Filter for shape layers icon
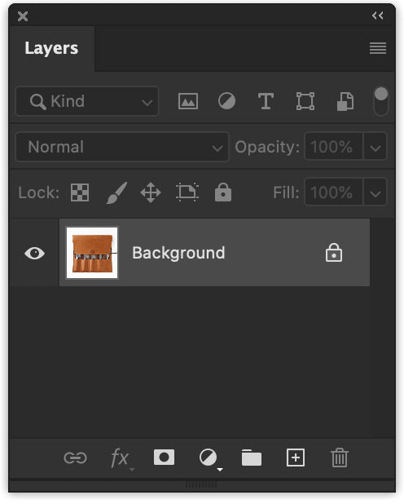The image size is (404, 504). tap(305, 101)
